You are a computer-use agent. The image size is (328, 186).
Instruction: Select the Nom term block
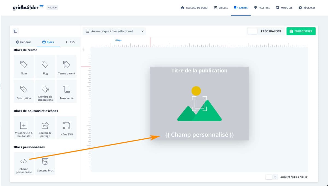[24, 67]
